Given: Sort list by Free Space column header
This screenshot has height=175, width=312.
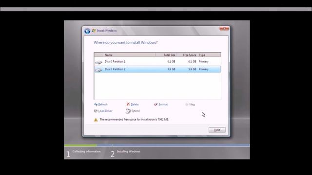Looking at the screenshot, I should [x=187, y=55].
